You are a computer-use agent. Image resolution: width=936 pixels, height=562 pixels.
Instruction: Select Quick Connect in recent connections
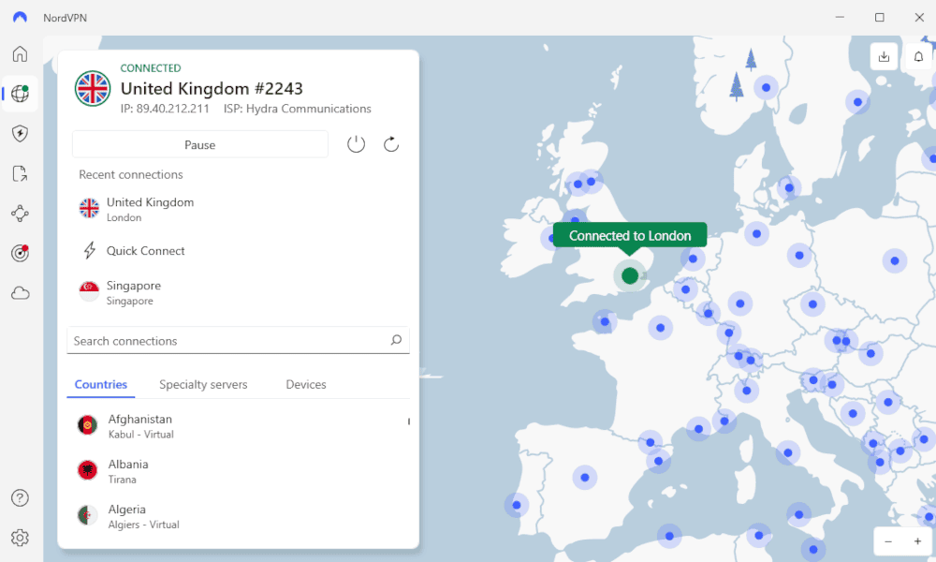click(x=239, y=251)
